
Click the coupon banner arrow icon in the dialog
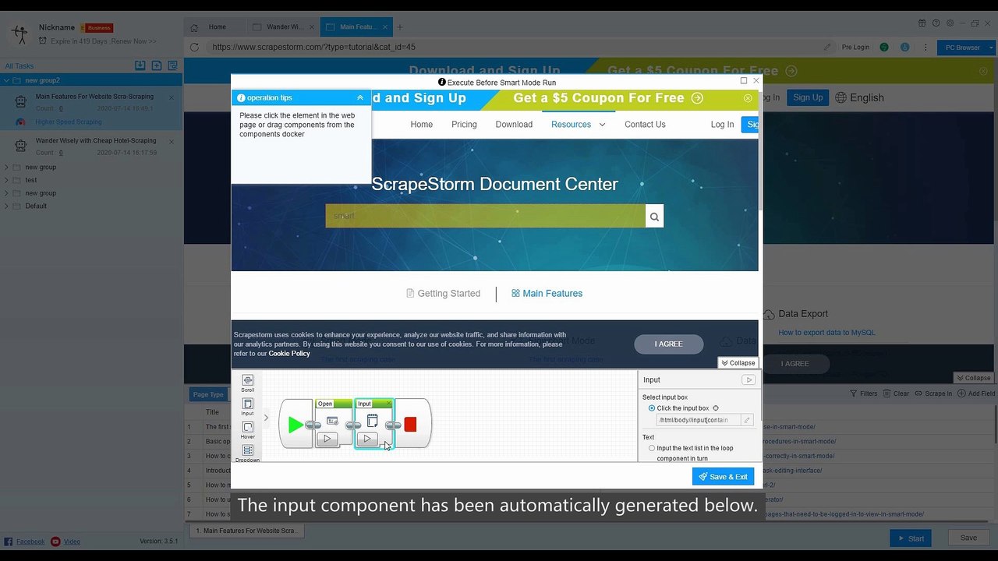point(697,98)
